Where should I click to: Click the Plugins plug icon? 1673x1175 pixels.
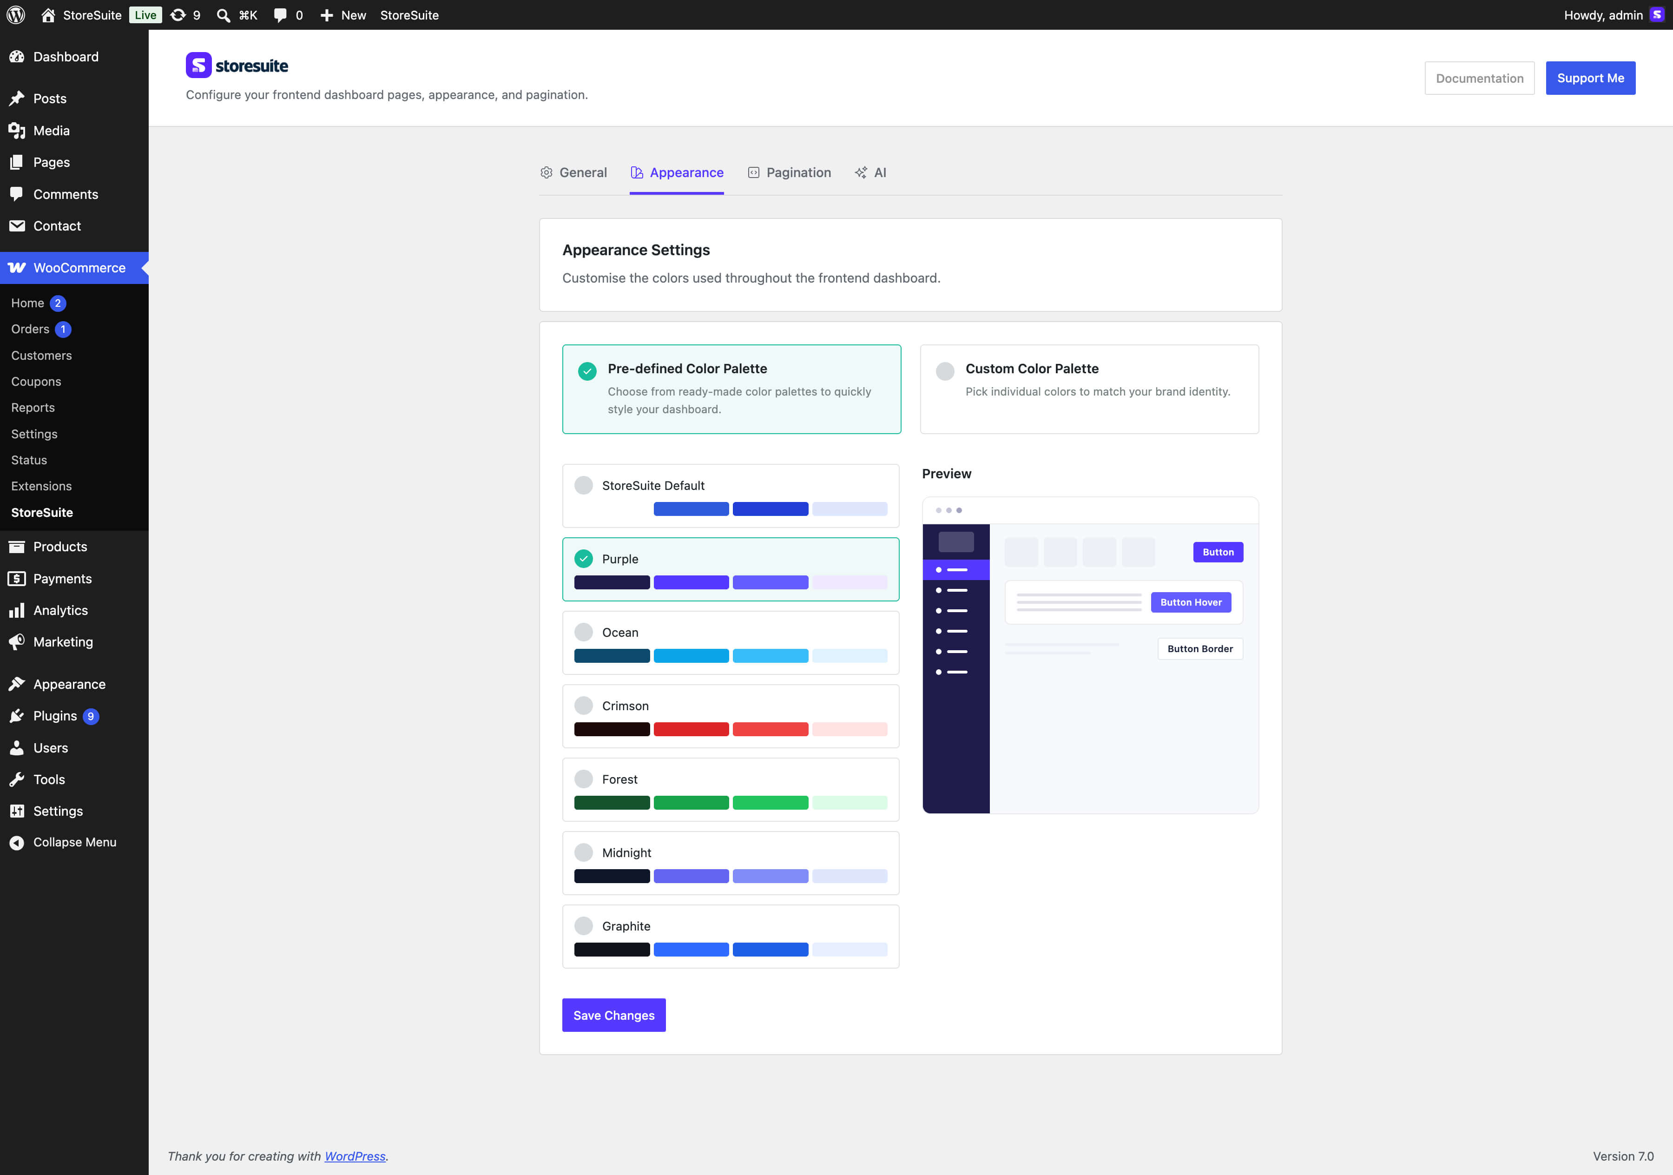17,716
